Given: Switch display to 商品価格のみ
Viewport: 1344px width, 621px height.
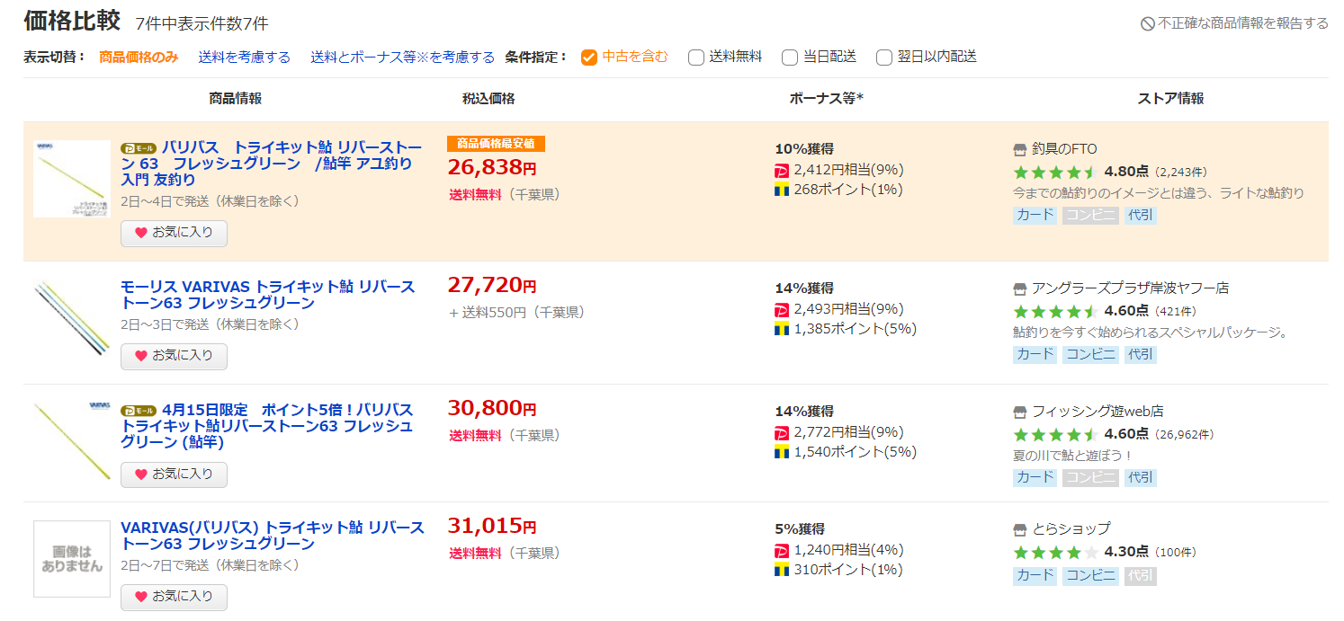Looking at the screenshot, I should coord(139,57).
